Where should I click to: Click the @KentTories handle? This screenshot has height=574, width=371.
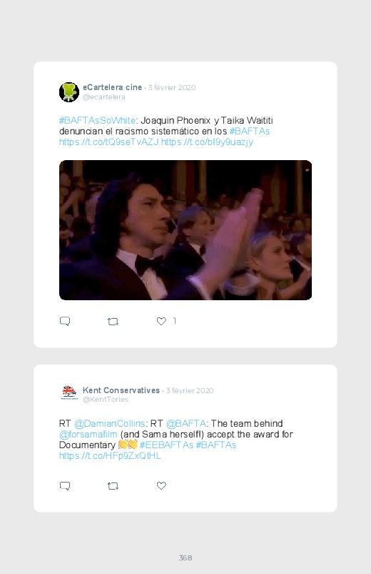pos(106,400)
